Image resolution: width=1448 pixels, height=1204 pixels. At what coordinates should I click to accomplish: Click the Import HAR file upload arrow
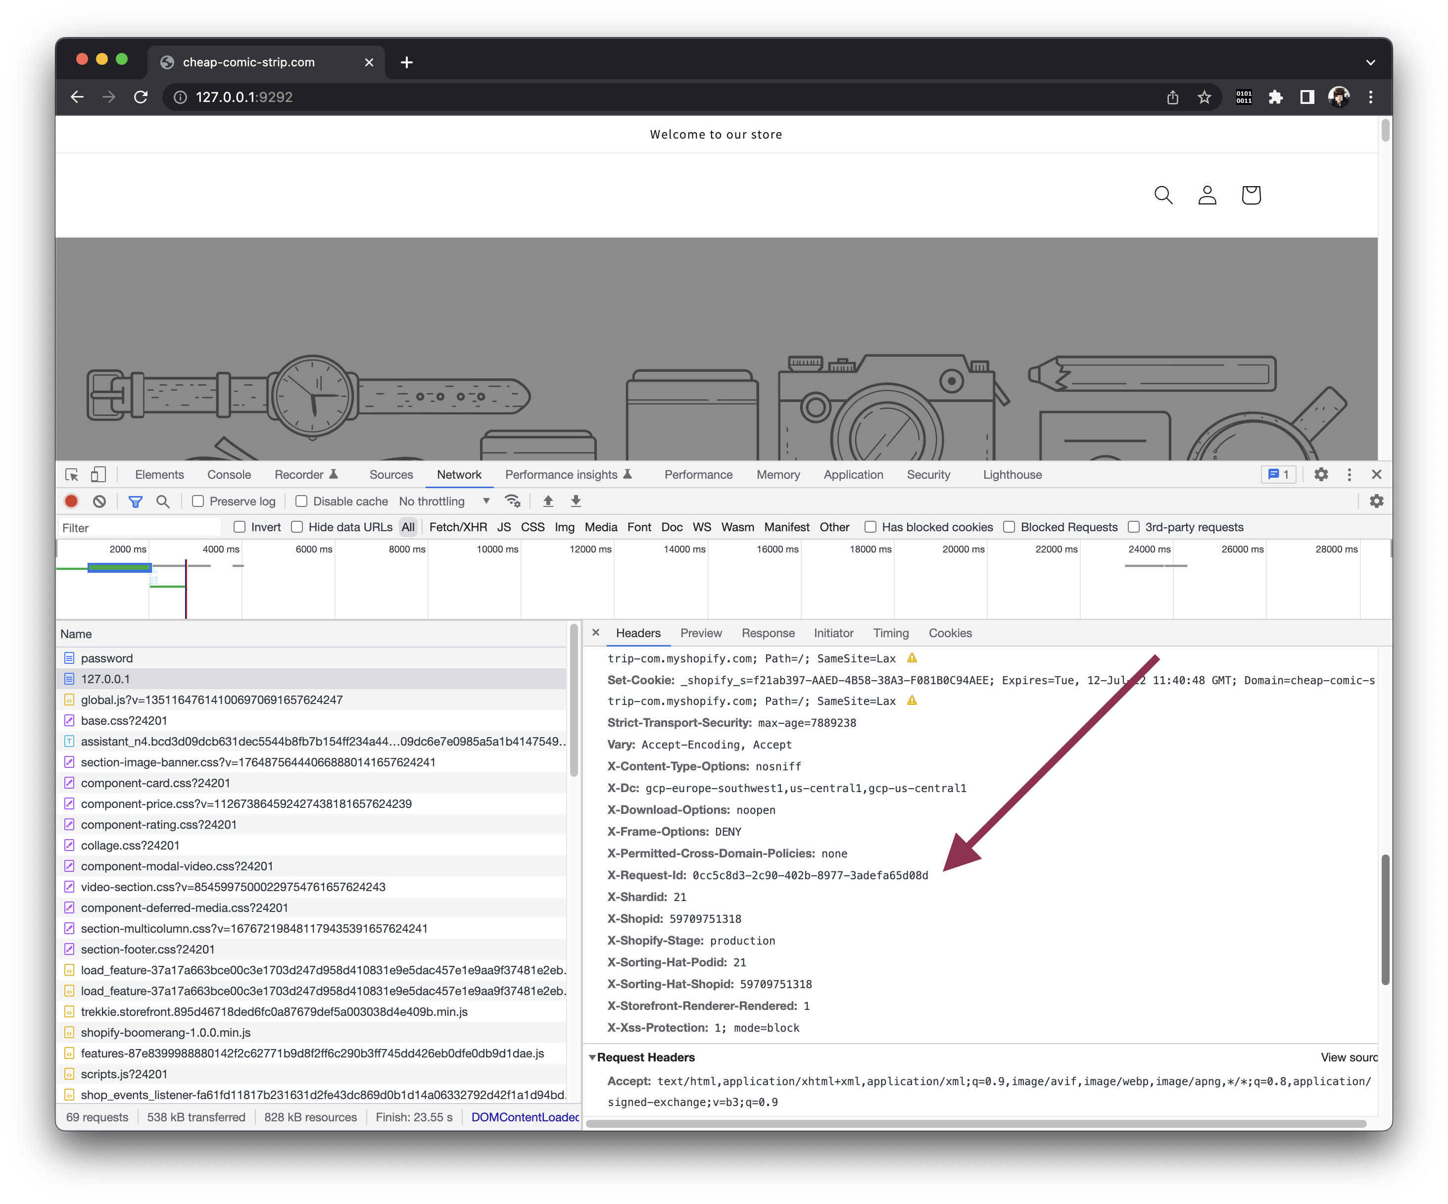click(x=548, y=502)
